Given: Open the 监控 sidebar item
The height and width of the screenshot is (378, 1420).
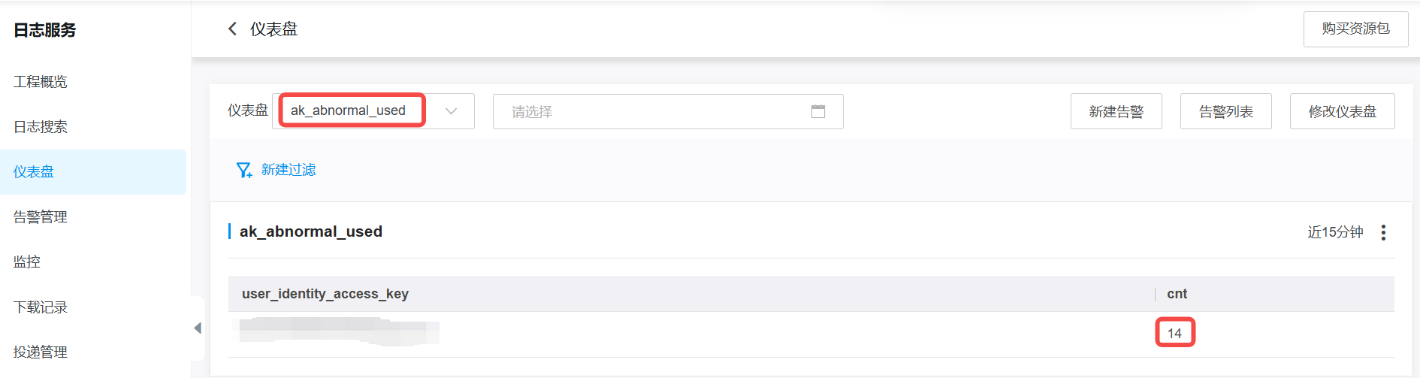Looking at the screenshot, I should pos(27,262).
